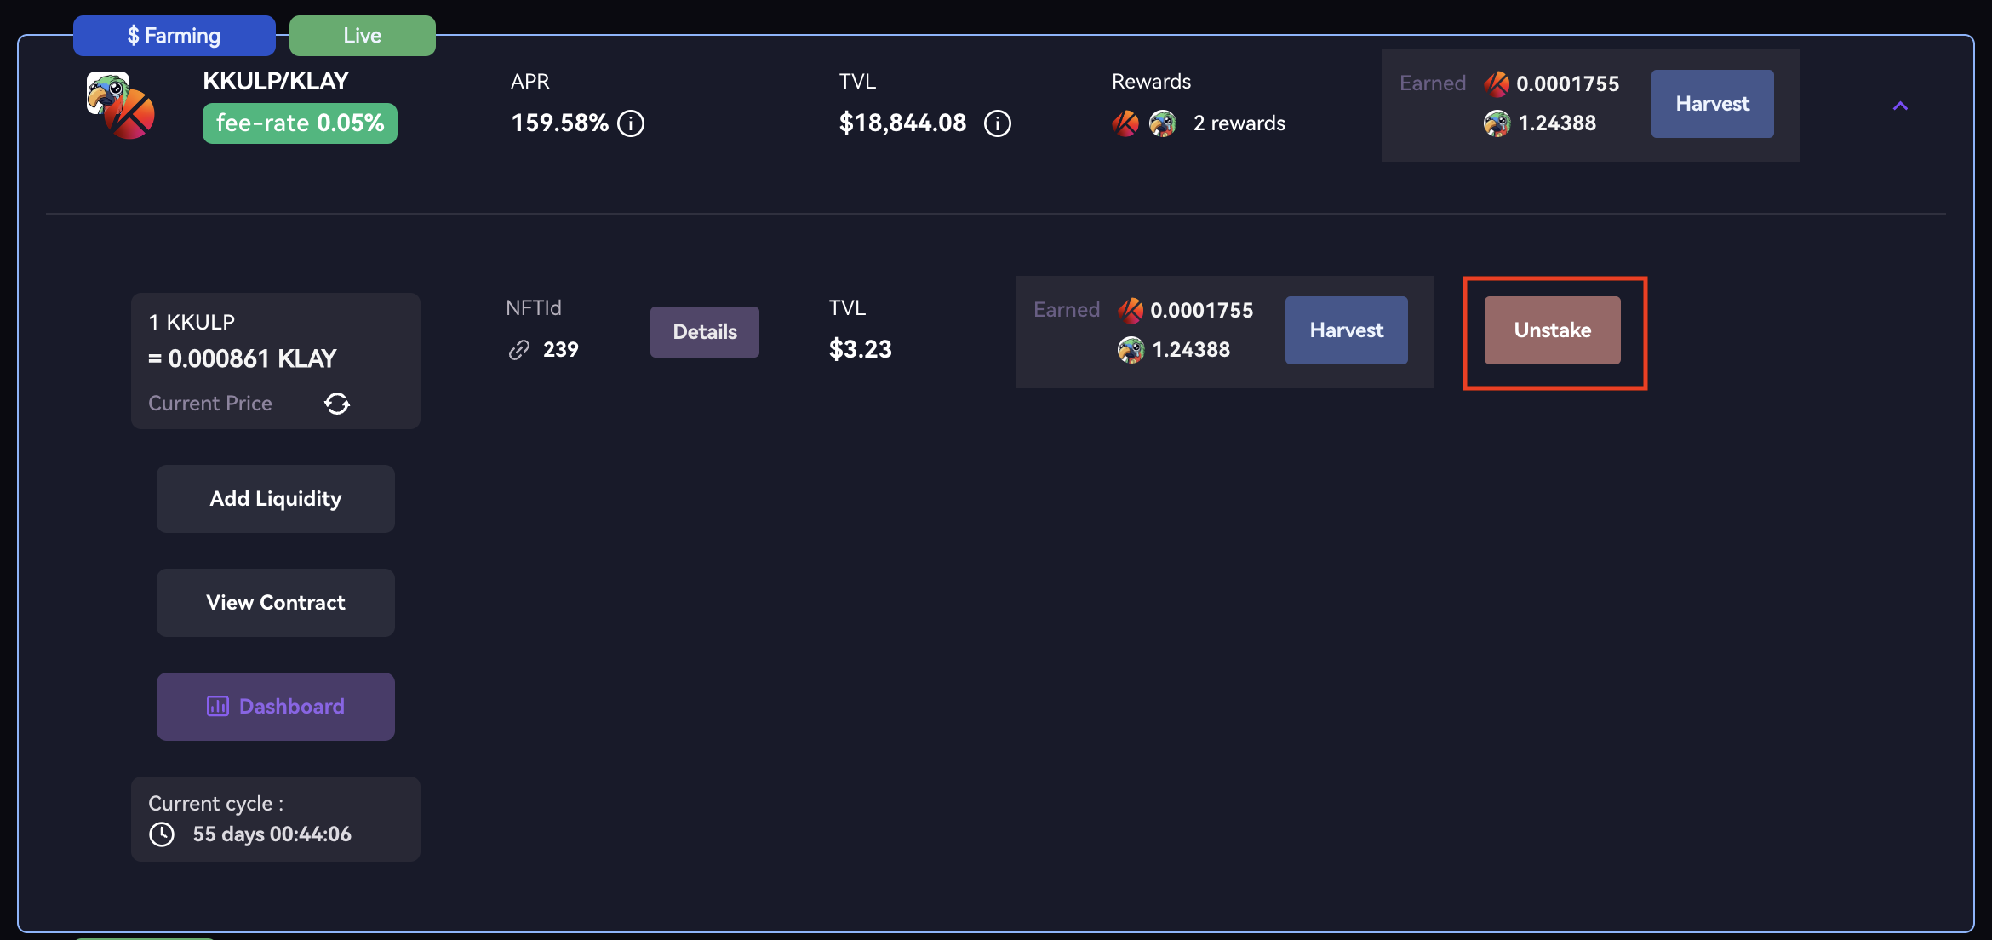Open View Contract
The width and height of the screenshot is (1992, 940).
(x=276, y=603)
